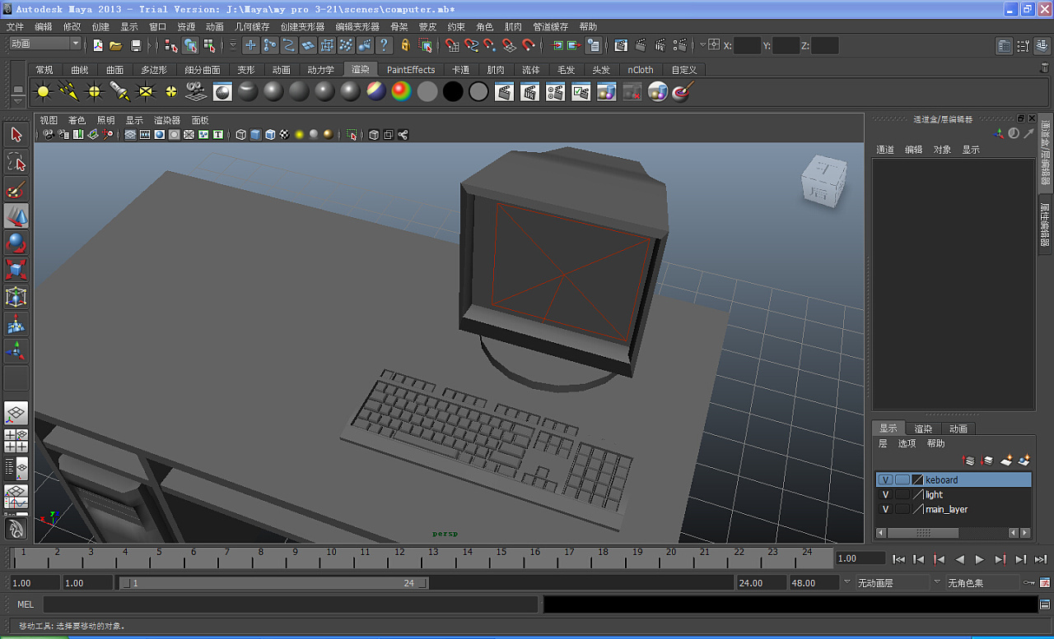This screenshot has height=639, width=1054.
Task: Open the 着色 viewport panel menu
Action: [77, 120]
